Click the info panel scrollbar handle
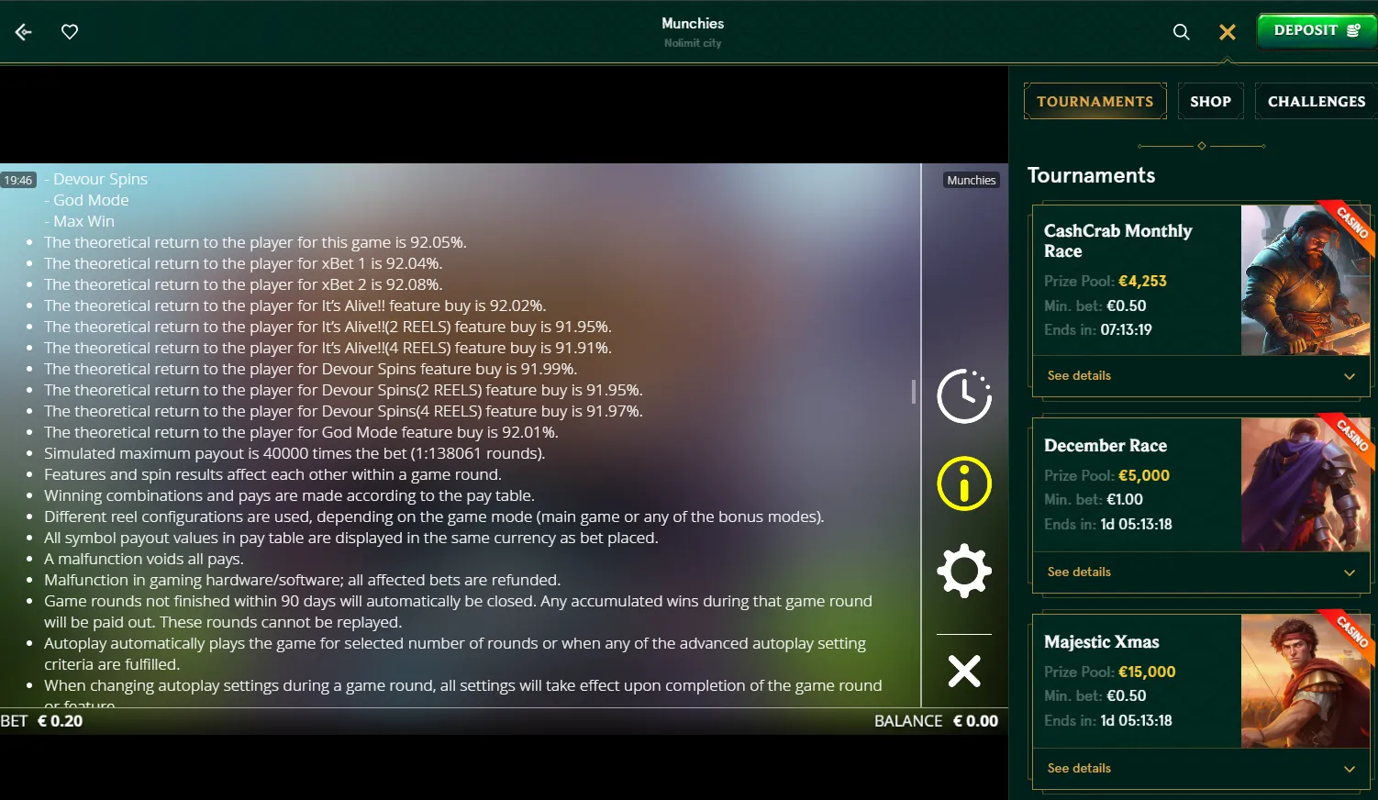 (x=914, y=392)
